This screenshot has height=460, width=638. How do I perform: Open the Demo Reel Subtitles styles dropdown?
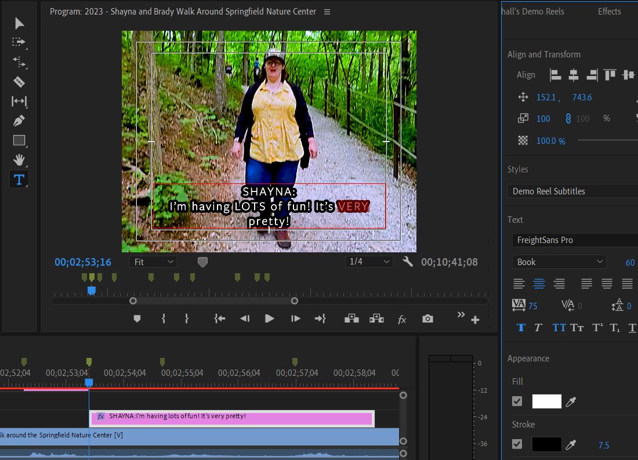point(572,191)
